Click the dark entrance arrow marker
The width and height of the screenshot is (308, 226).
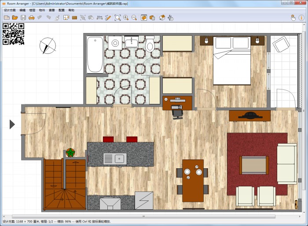tap(12, 124)
